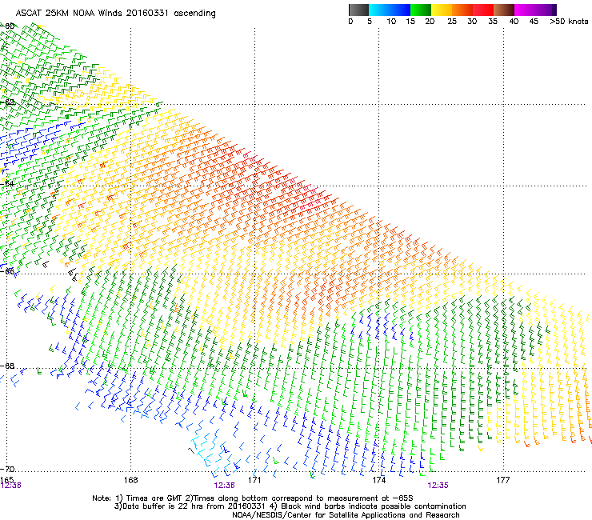Image resolution: width=592 pixels, height=520 pixels.
Task: Click the purple '12:36' time below 165
Action: pyautogui.click(x=10, y=486)
